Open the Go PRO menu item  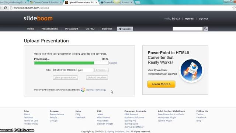[x=90, y=29]
